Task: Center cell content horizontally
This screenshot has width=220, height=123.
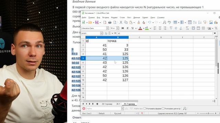Action: coord(160,28)
